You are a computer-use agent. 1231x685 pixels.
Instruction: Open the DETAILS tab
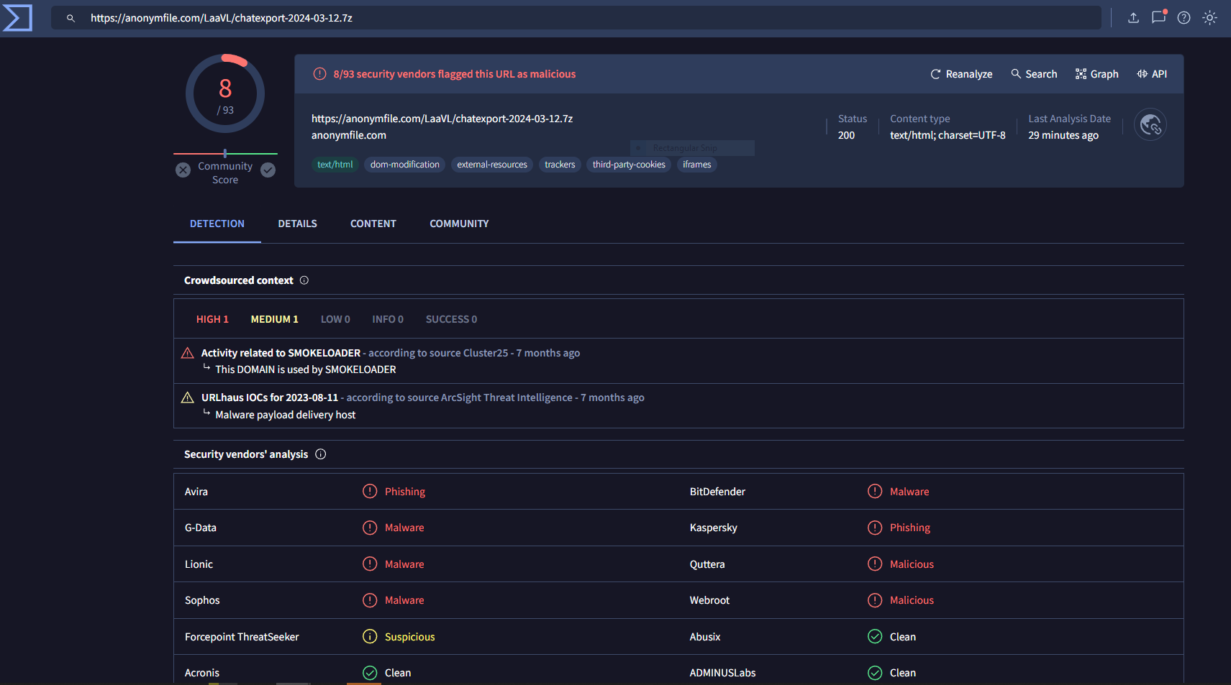(x=298, y=224)
